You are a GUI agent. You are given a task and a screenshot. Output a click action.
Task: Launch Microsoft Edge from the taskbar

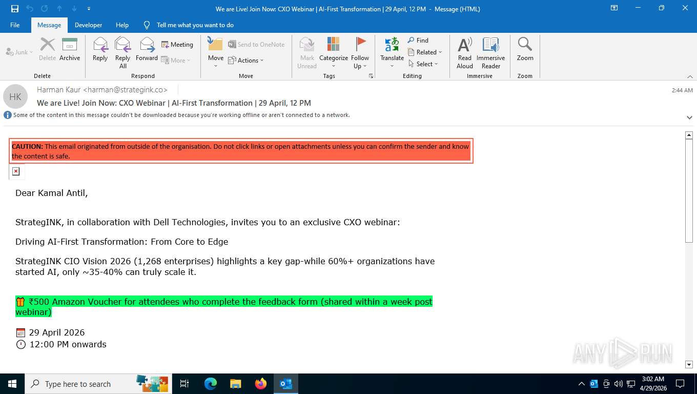210,384
